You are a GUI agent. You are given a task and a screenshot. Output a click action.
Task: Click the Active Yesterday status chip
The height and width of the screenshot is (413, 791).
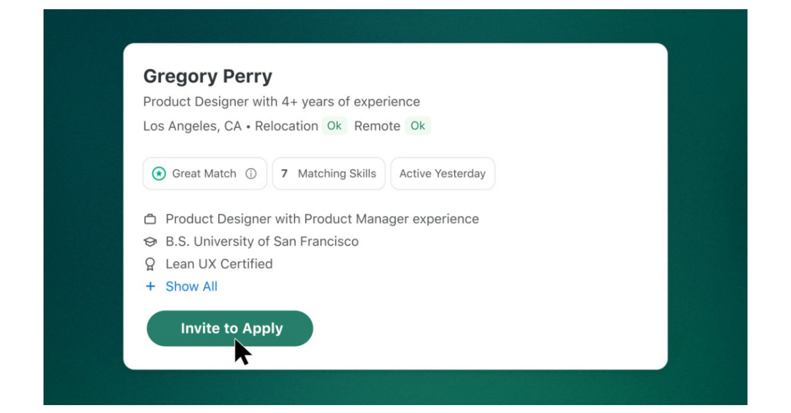[x=443, y=173]
